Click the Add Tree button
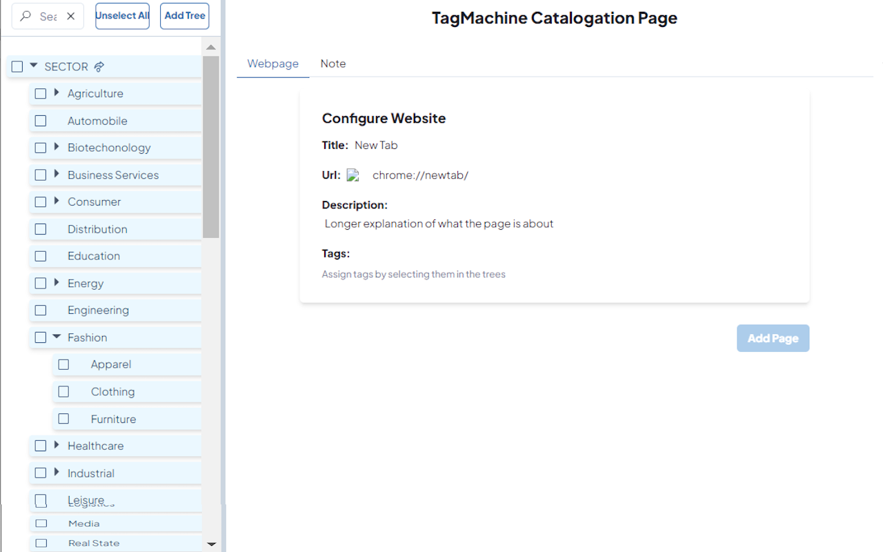The height and width of the screenshot is (552, 883). 184,16
